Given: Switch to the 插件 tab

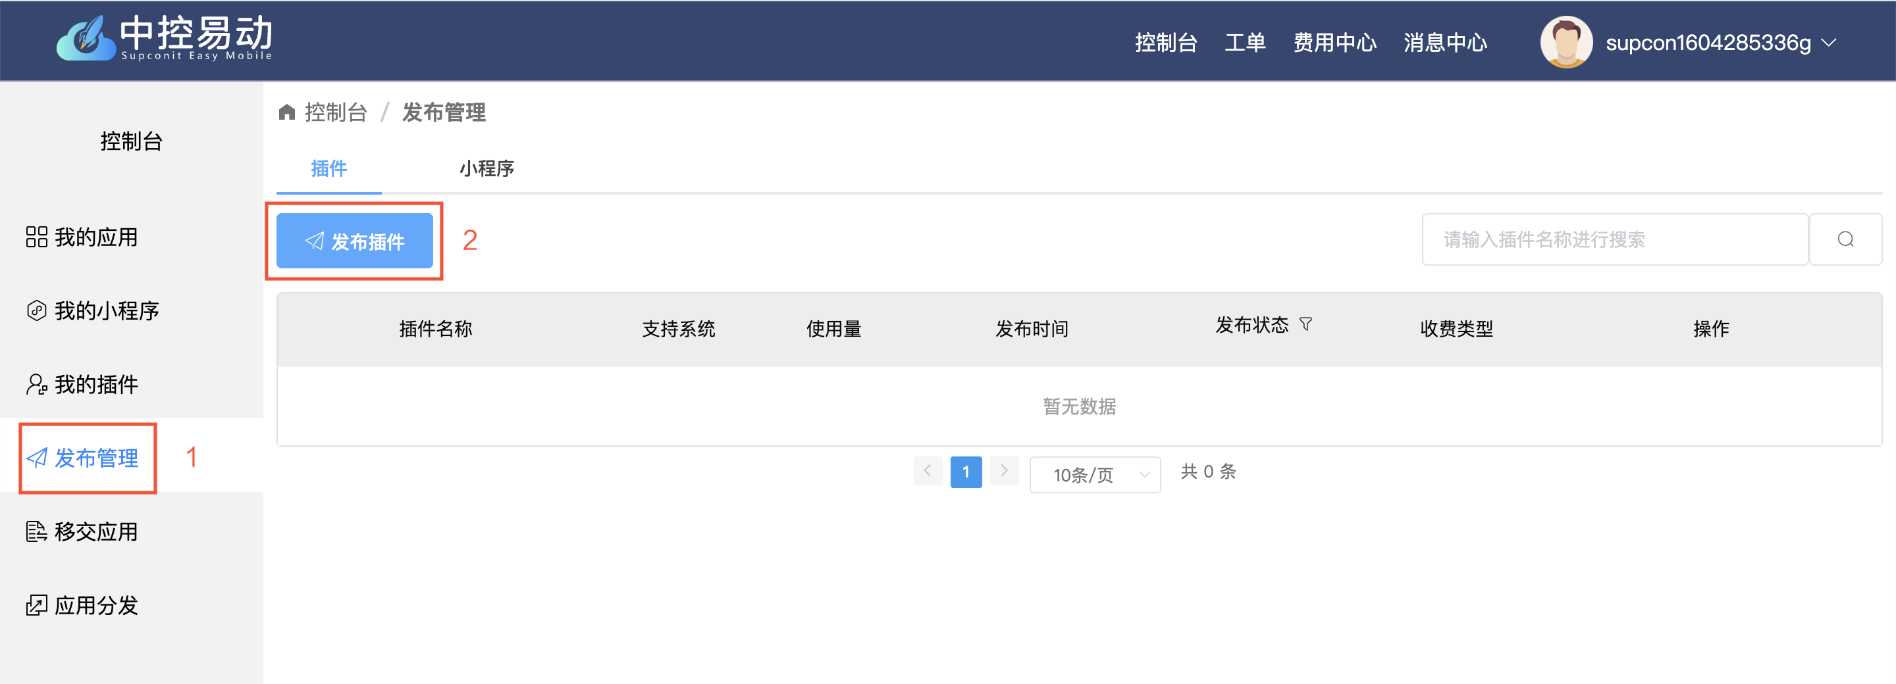Looking at the screenshot, I should point(329,168).
